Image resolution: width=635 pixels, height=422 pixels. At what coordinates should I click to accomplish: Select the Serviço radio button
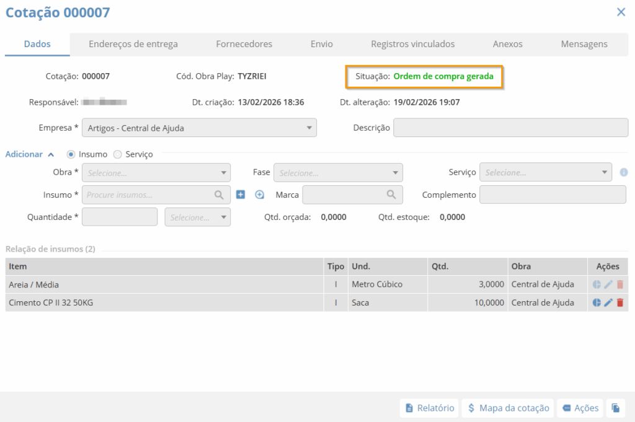pyautogui.click(x=117, y=154)
